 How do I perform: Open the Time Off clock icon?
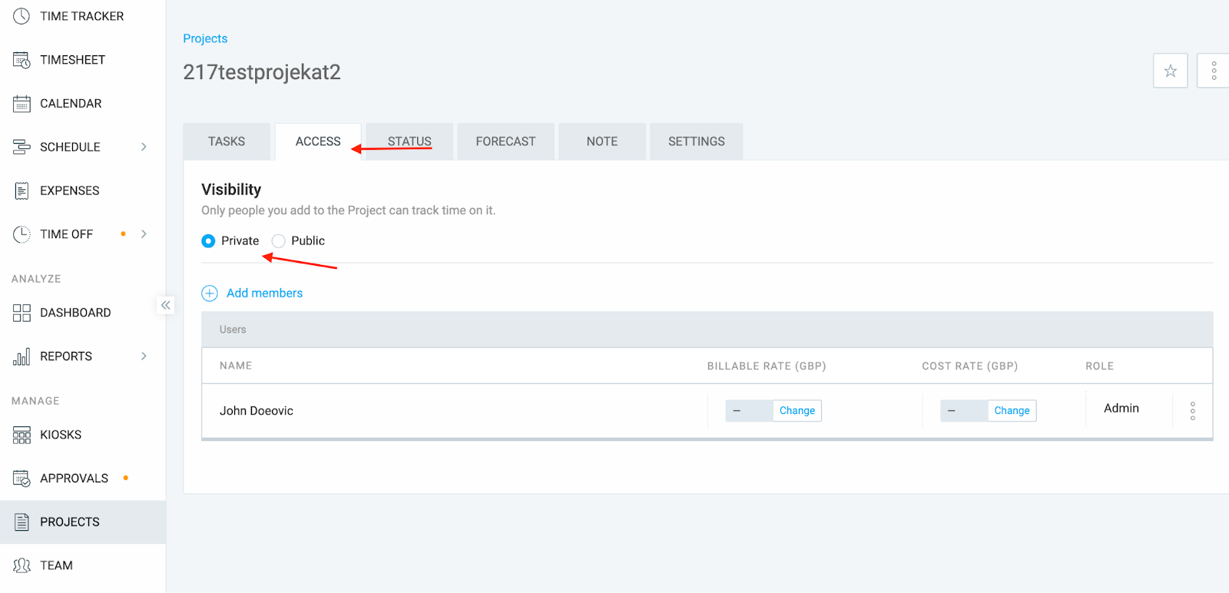click(x=22, y=234)
